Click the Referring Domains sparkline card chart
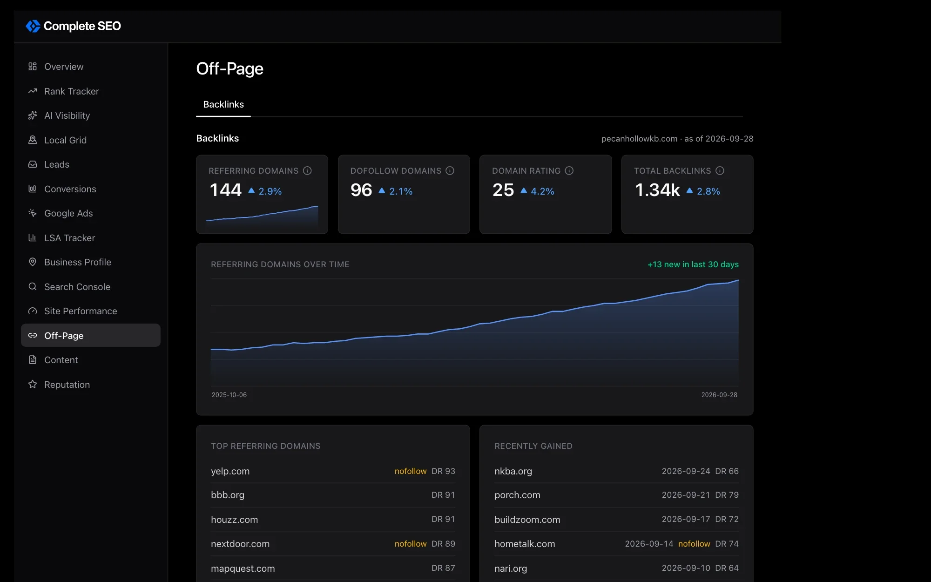Image resolution: width=931 pixels, height=582 pixels. click(262, 217)
